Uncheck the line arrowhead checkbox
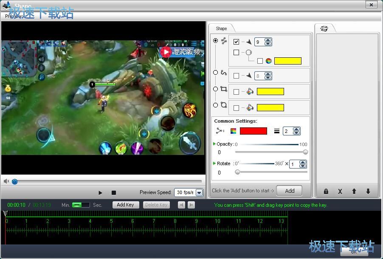This screenshot has height=259, width=383. point(236,42)
